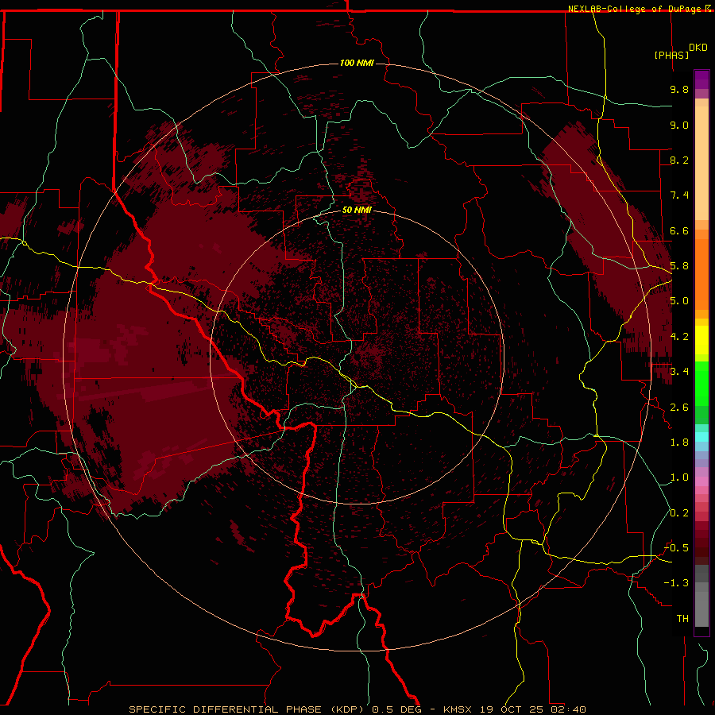715x715 pixels.
Task: Pick the orange color band in the legend
Action: (x=701, y=274)
